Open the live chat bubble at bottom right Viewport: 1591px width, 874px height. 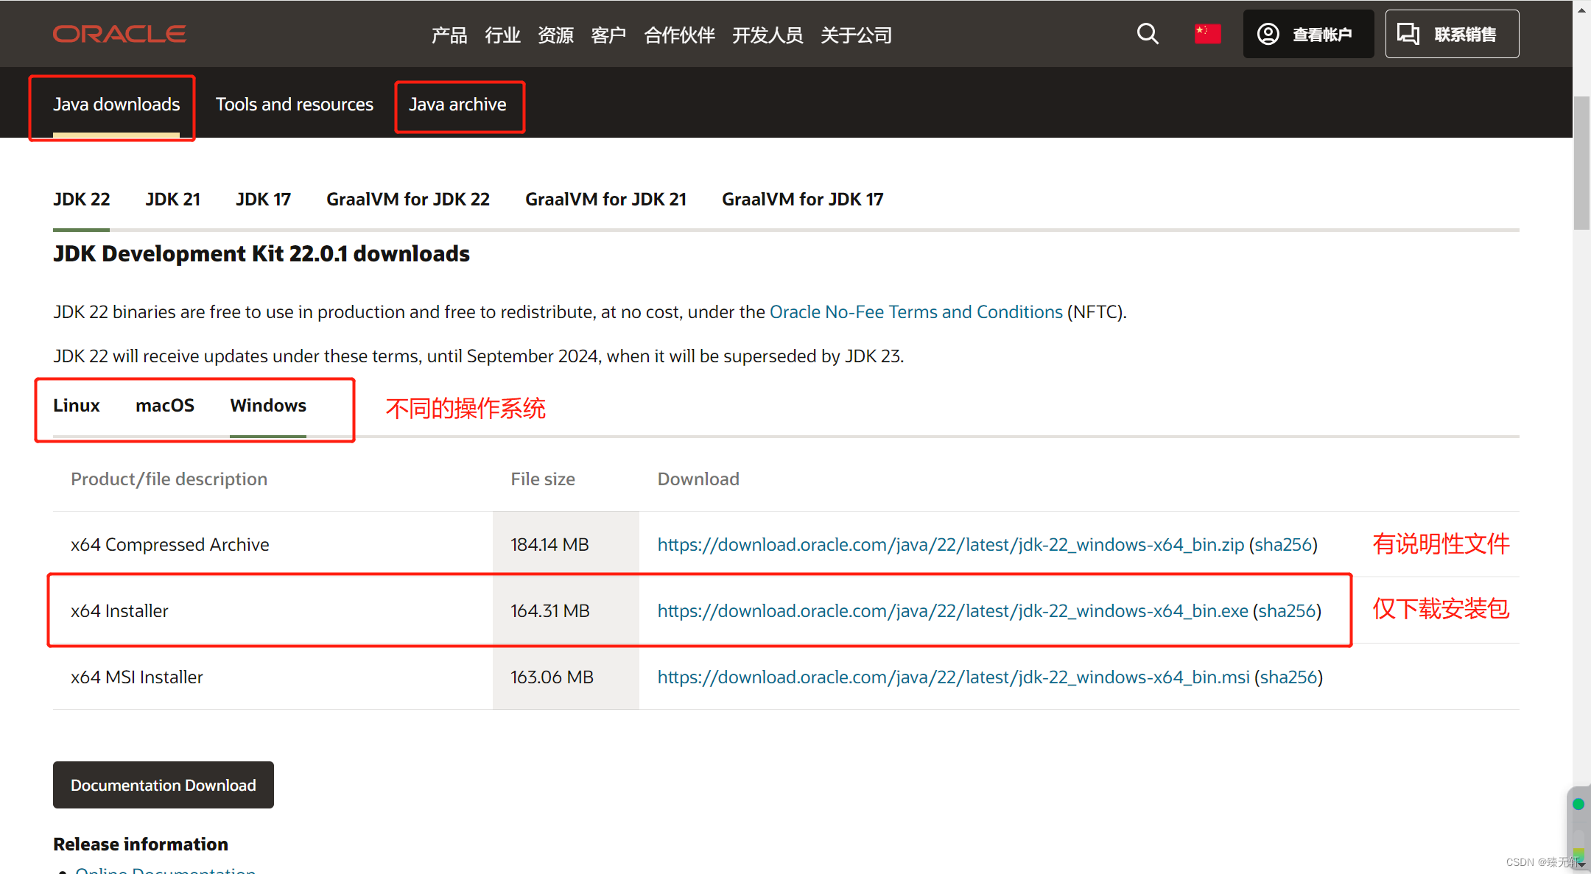(x=1577, y=804)
